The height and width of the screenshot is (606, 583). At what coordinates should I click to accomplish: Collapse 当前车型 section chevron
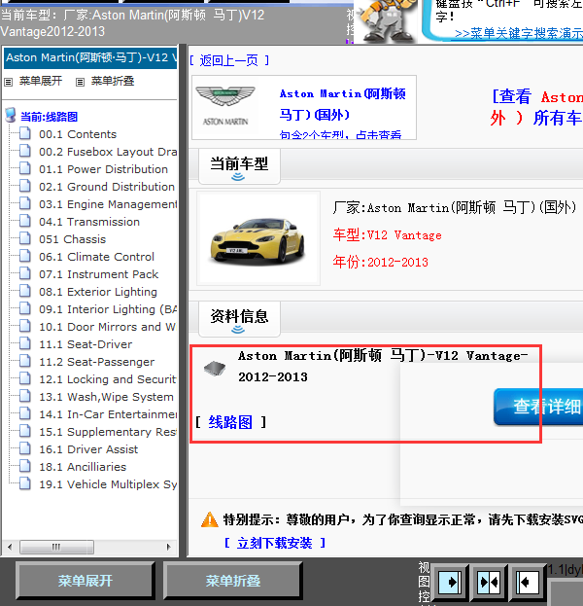(238, 177)
